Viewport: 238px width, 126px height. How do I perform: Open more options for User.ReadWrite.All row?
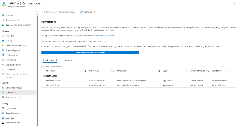(234, 81)
